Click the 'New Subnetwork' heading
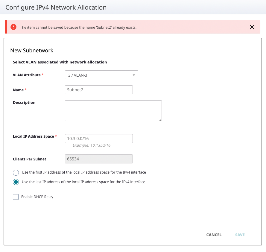 coord(32,51)
